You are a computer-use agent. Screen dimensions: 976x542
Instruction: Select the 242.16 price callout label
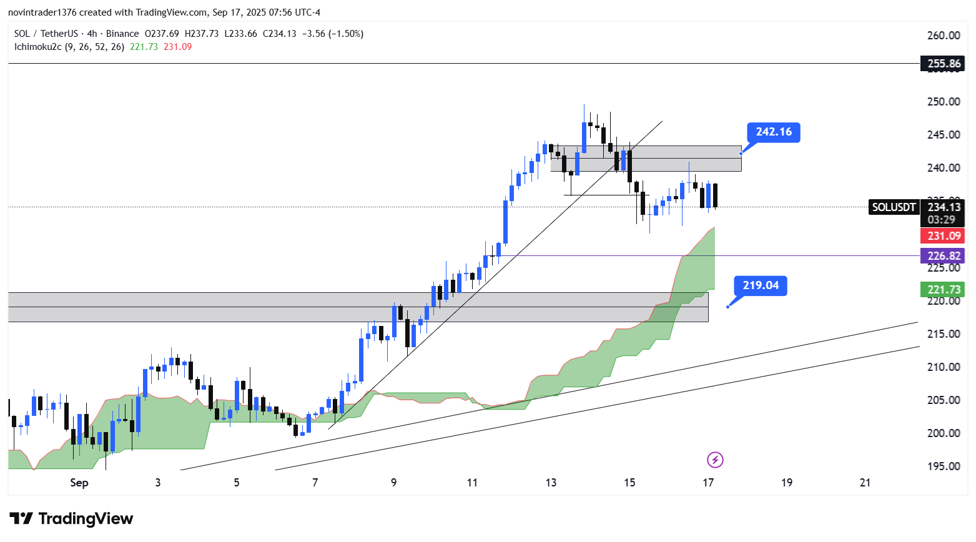pyautogui.click(x=773, y=132)
